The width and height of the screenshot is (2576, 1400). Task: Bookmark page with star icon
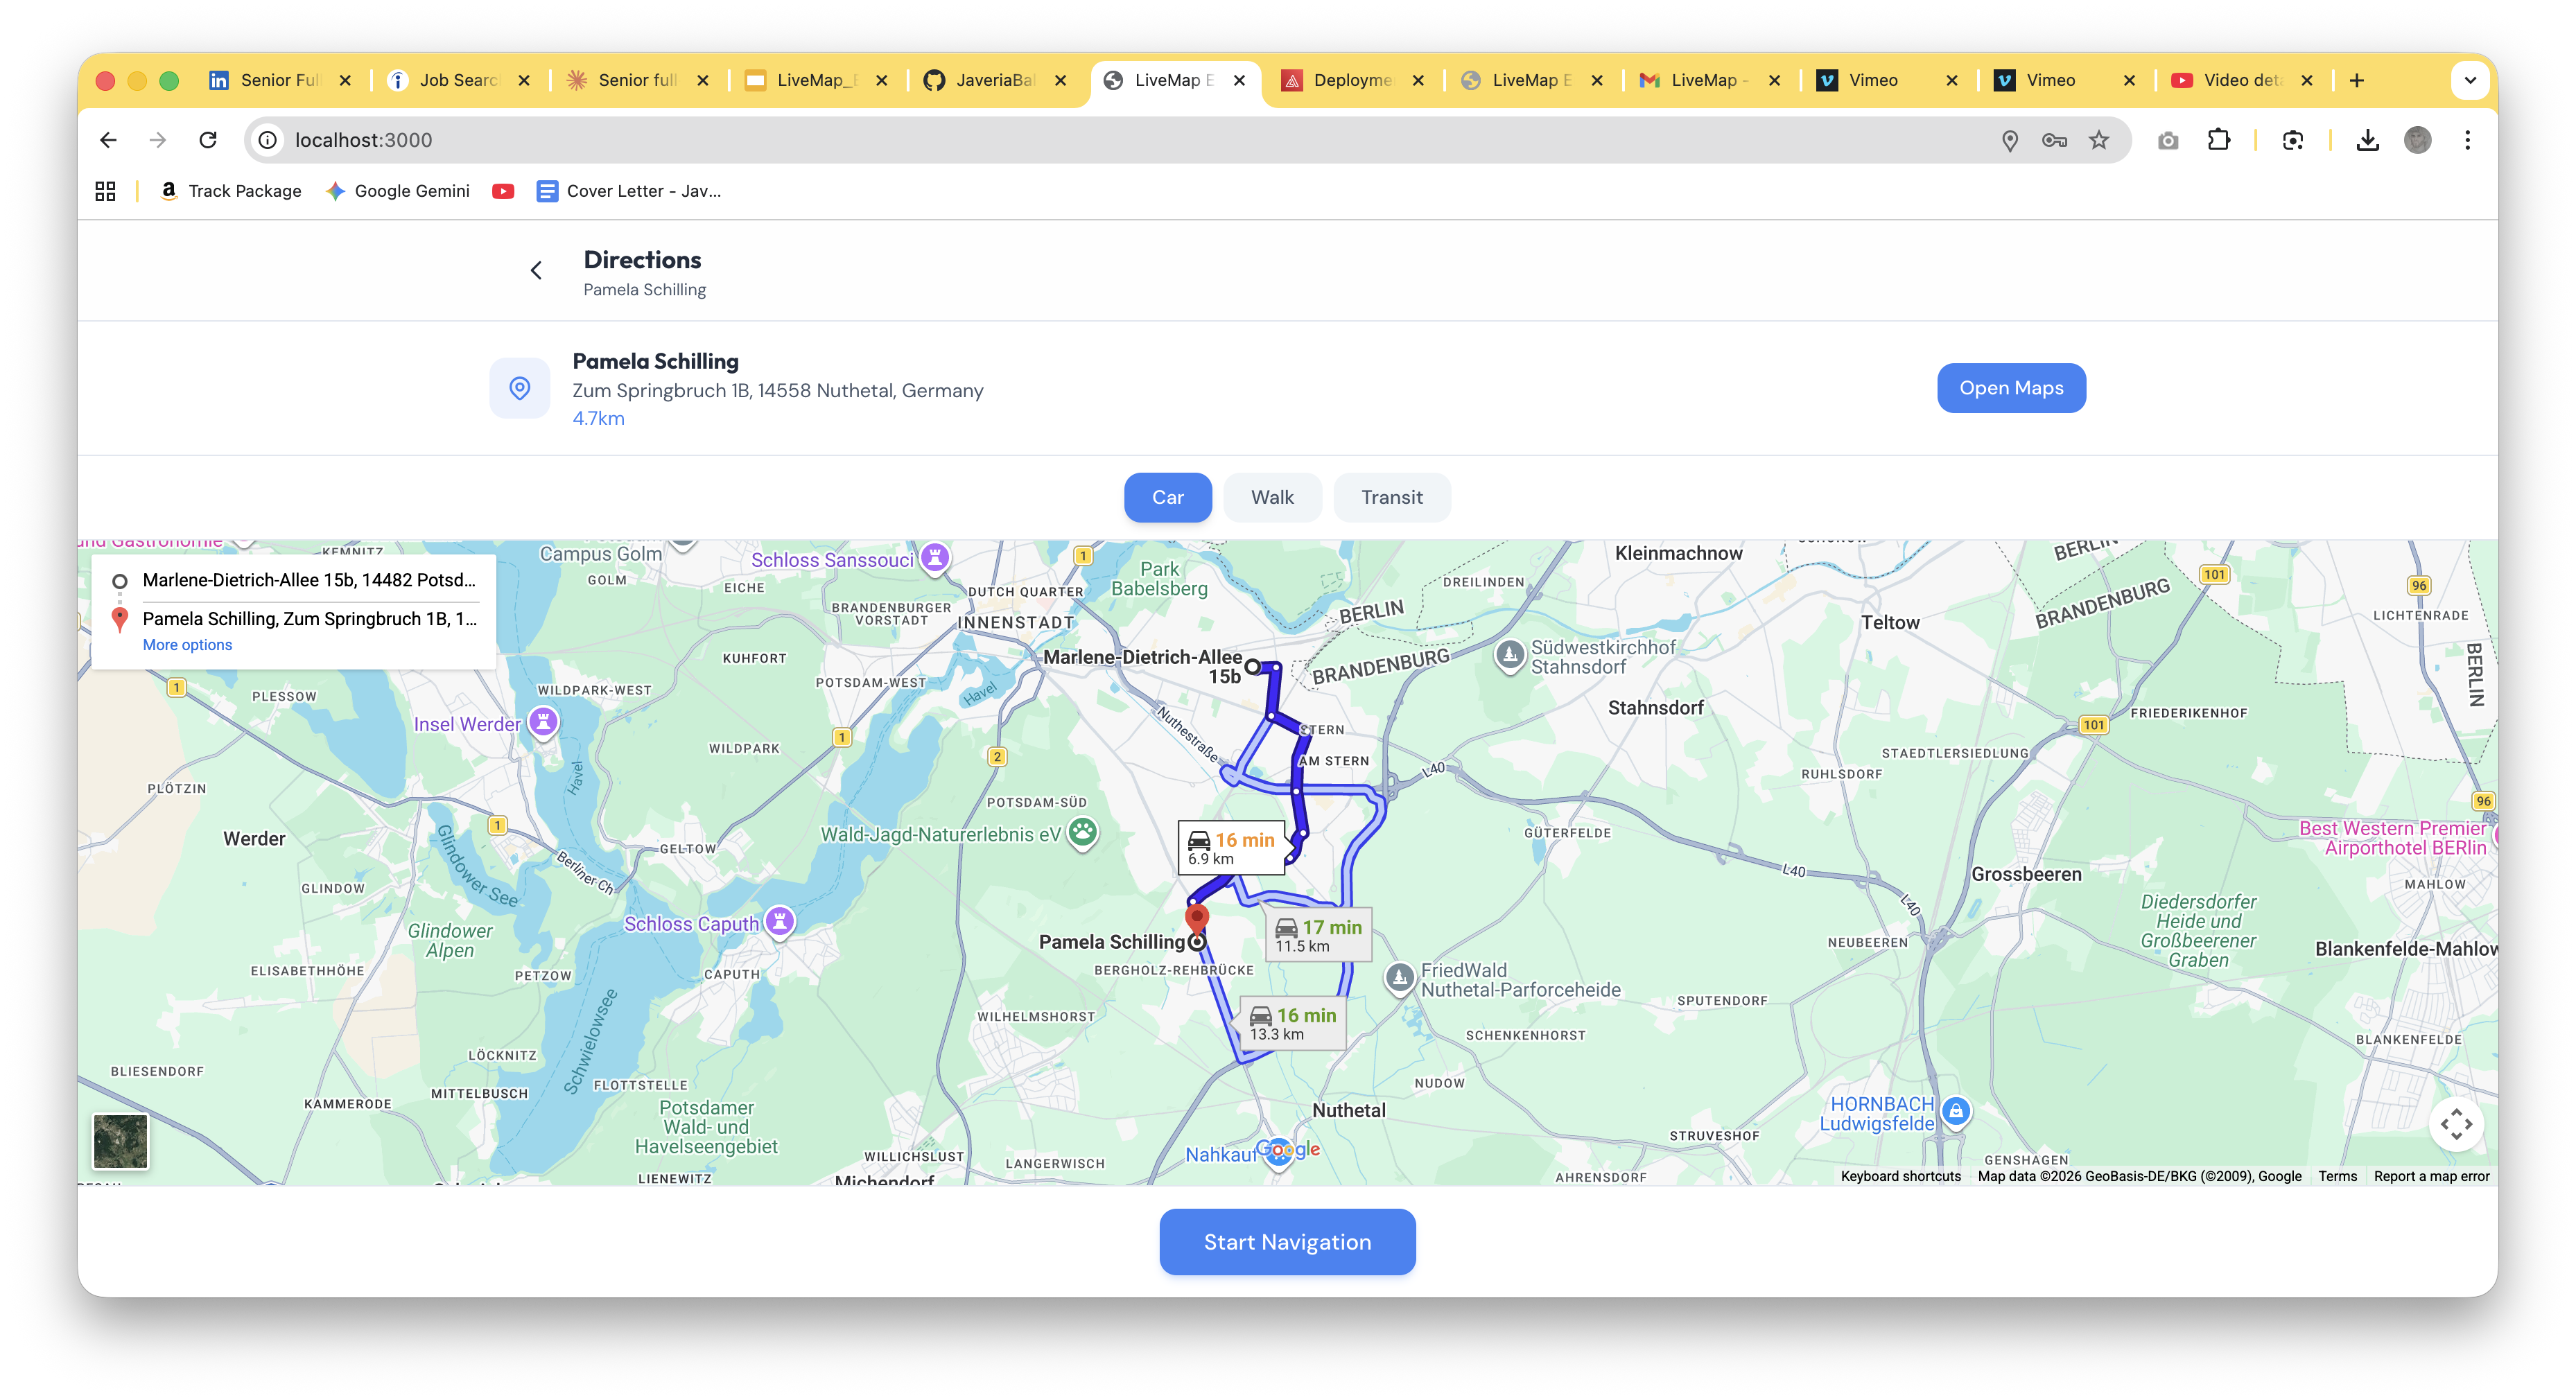2098,140
